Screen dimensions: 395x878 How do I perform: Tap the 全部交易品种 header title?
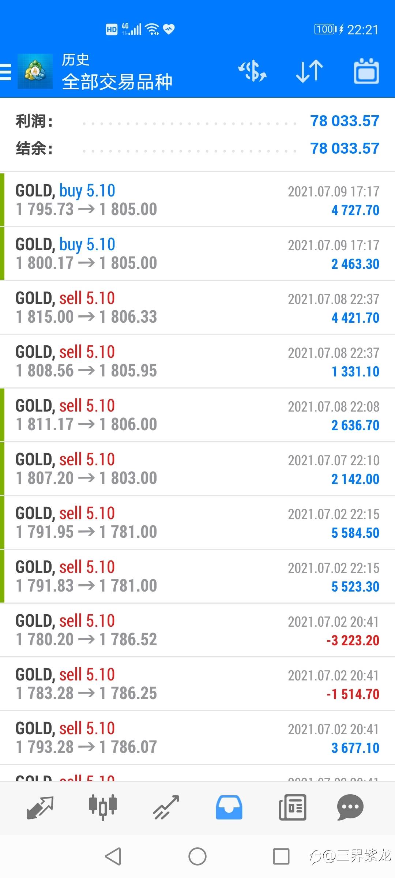(x=117, y=82)
